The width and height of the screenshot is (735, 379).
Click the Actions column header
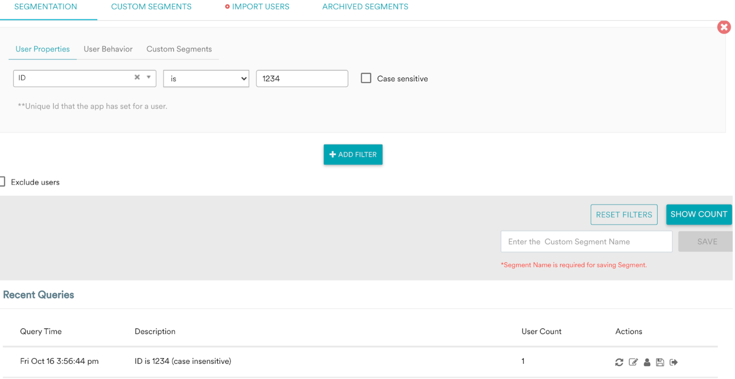(x=629, y=331)
